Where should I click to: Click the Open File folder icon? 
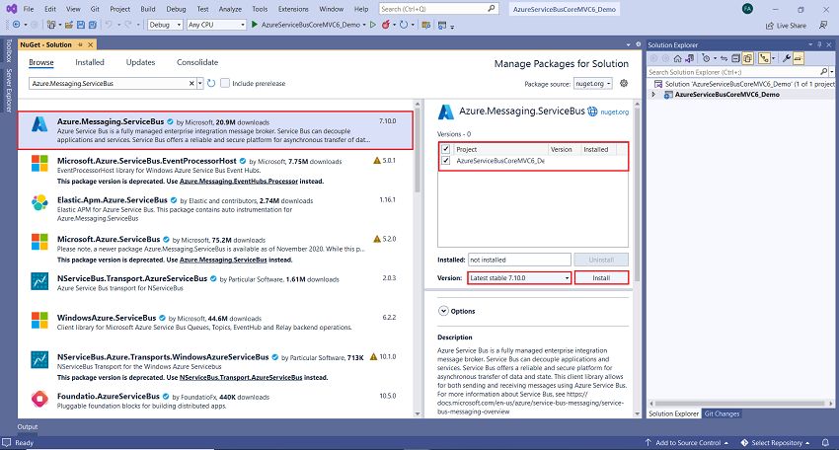click(69, 25)
